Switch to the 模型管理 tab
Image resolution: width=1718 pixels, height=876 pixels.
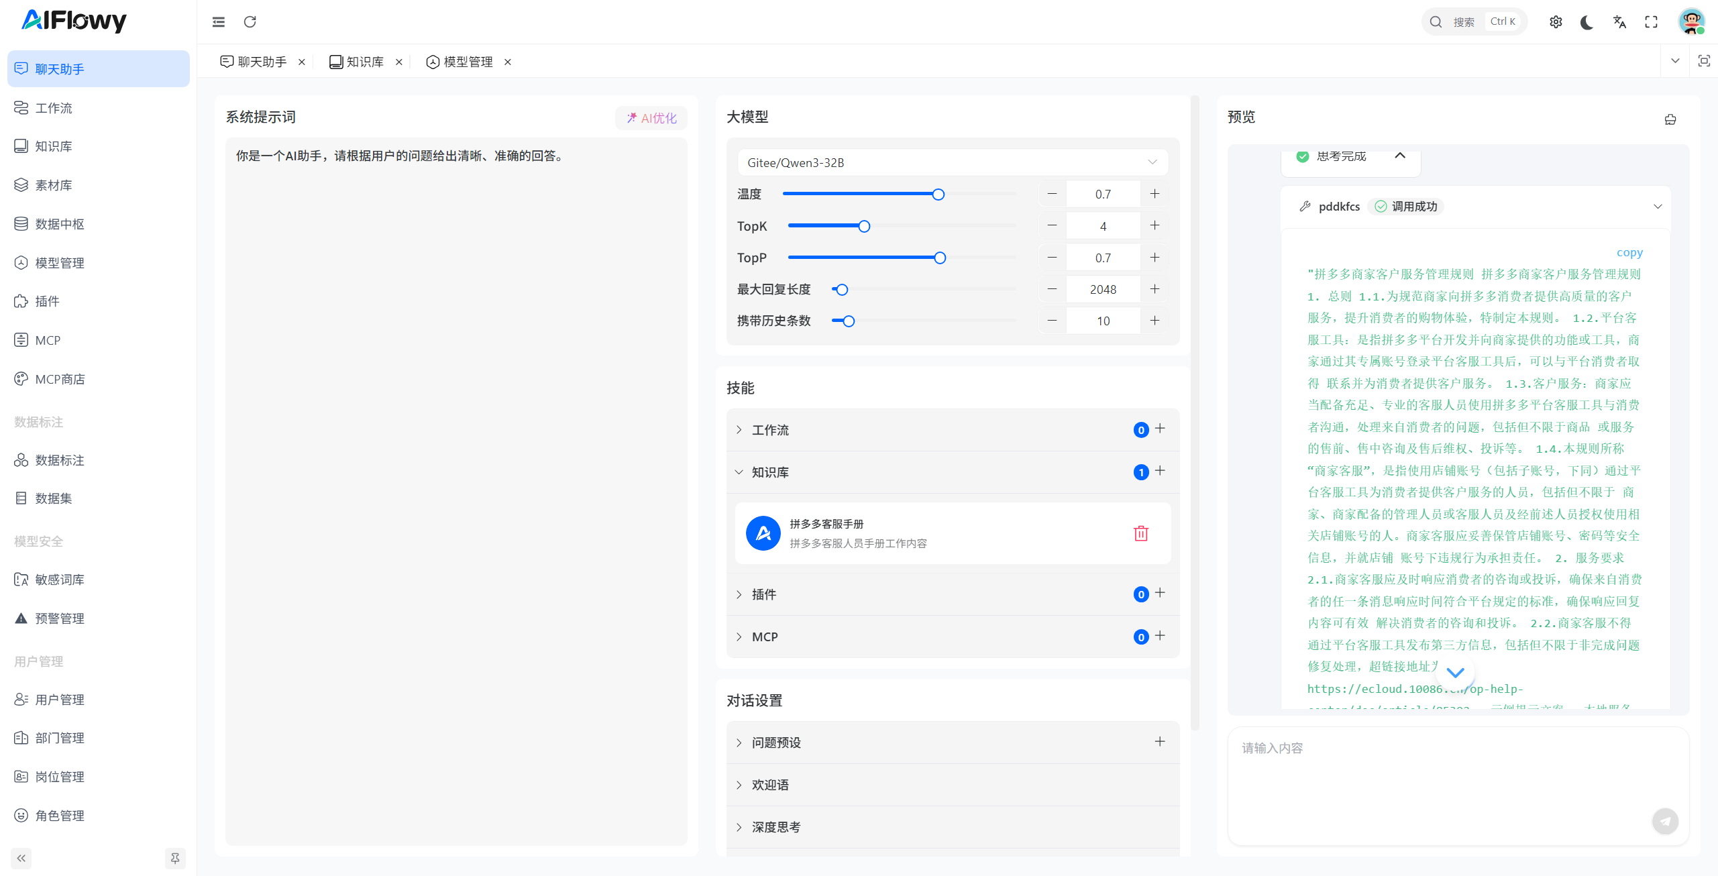click(x=468, y=62)
